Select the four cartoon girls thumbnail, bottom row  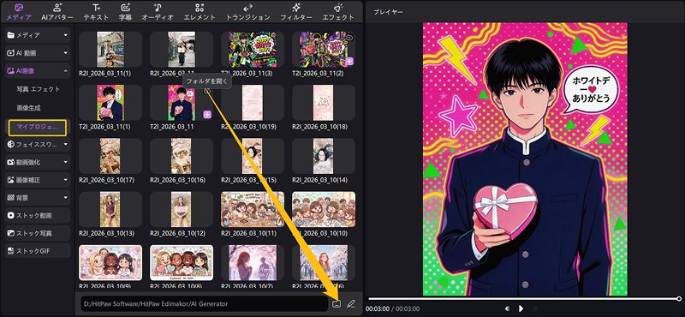(x=182, y=263)
